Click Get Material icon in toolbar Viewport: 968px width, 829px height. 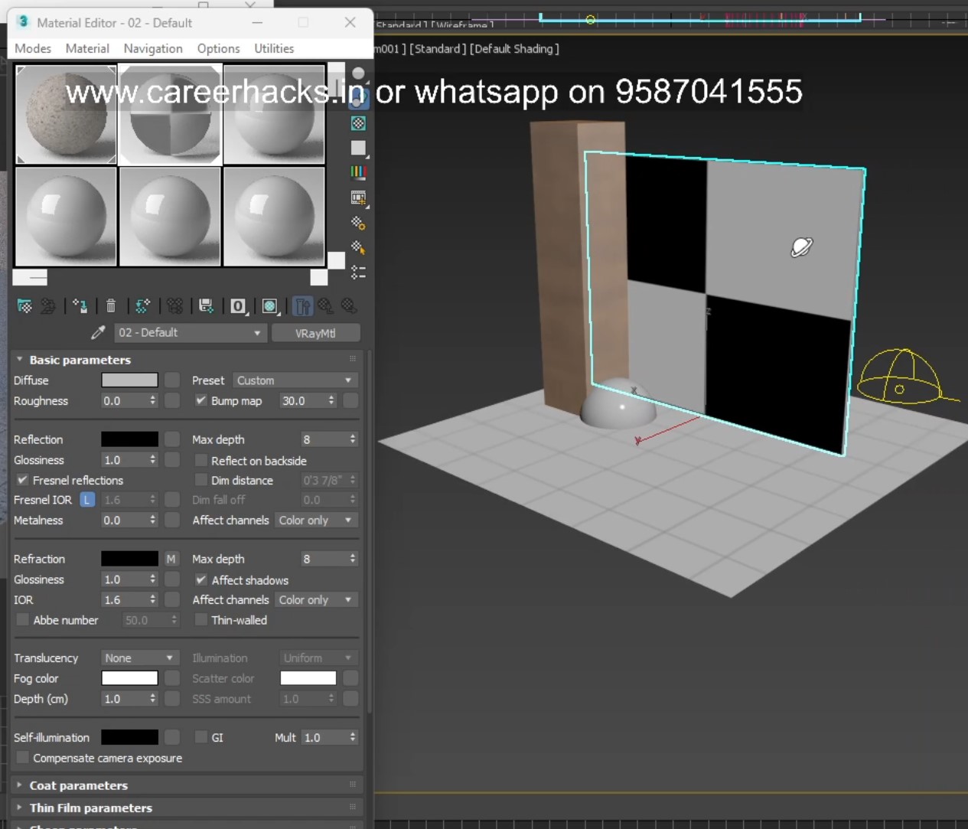(24, 306)
